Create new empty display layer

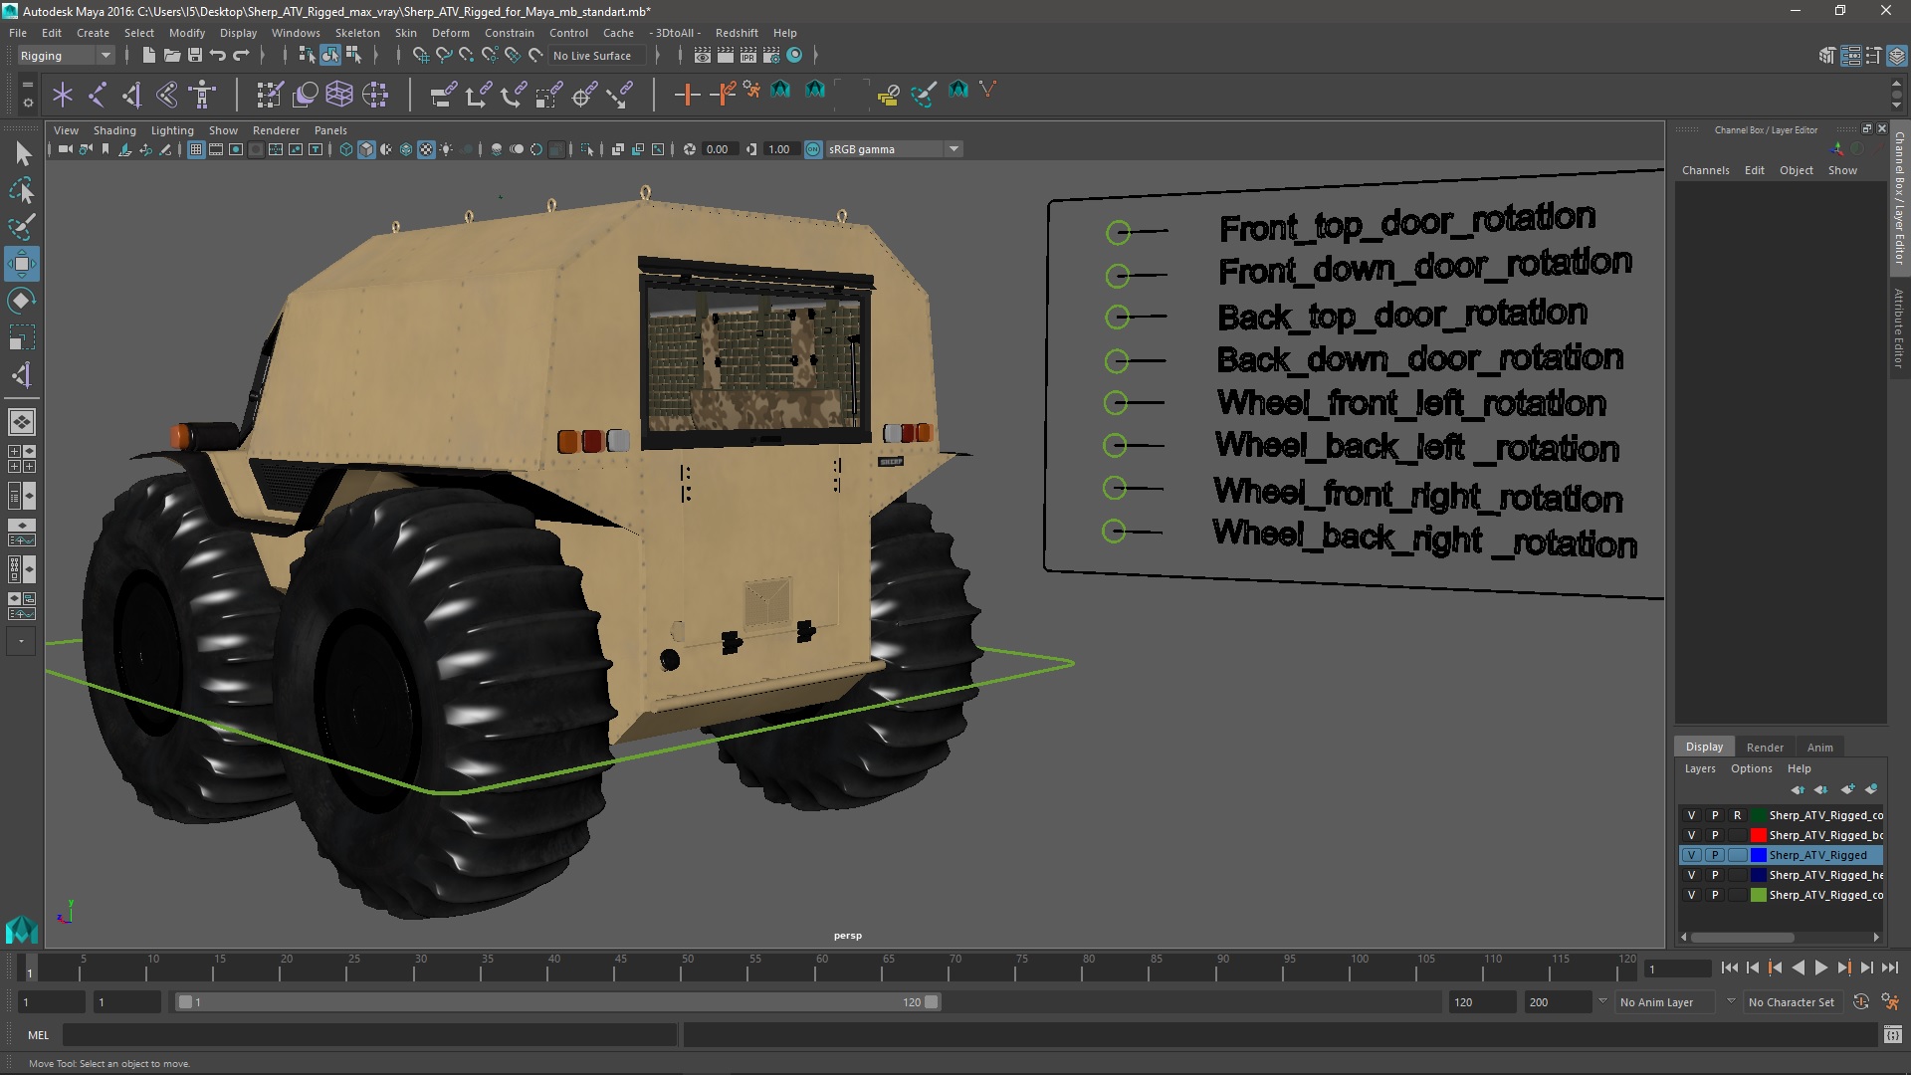tap(1847, 789)
